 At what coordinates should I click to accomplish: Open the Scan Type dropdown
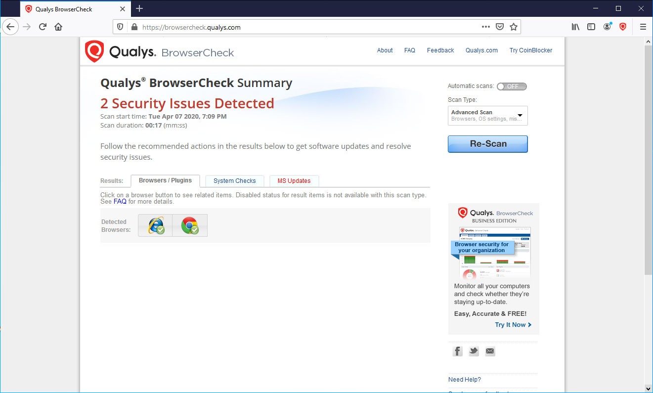coord(487,116)
